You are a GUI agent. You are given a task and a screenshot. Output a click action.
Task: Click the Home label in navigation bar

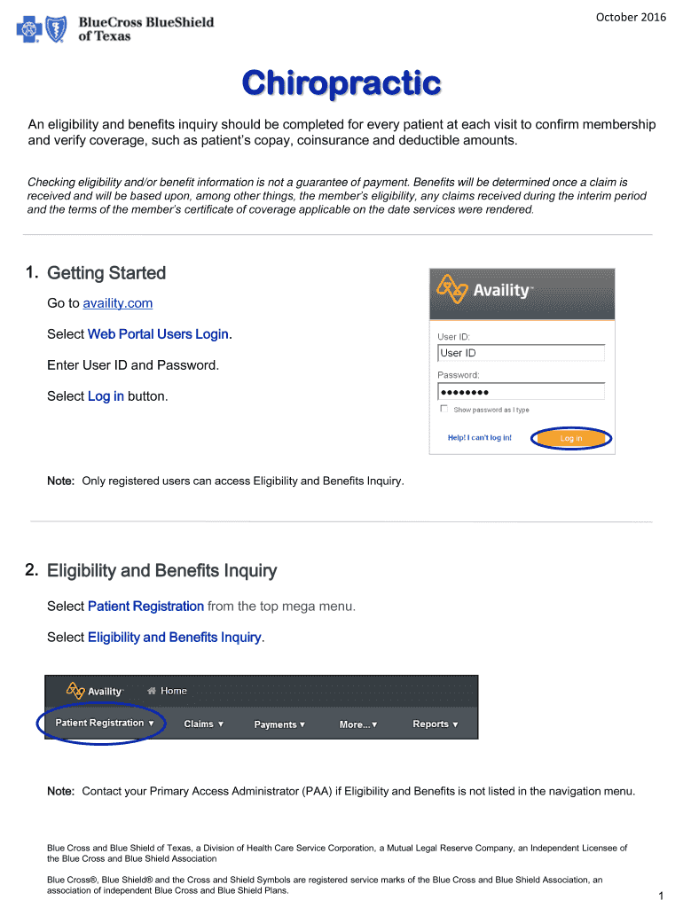pyautogui.click(x=174, y=691)
